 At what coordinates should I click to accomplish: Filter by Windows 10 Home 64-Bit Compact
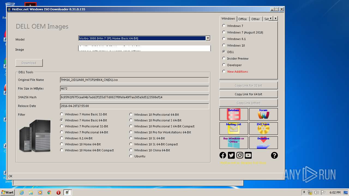click(x=87, y=150)
